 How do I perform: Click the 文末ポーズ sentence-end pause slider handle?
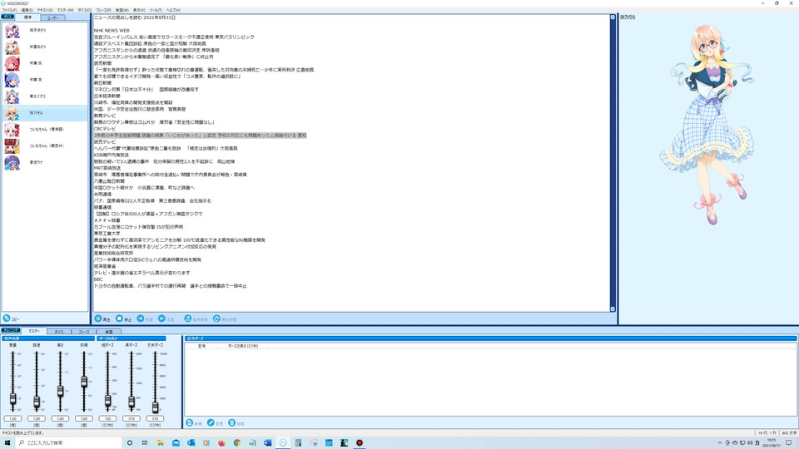tap(155, 407)
